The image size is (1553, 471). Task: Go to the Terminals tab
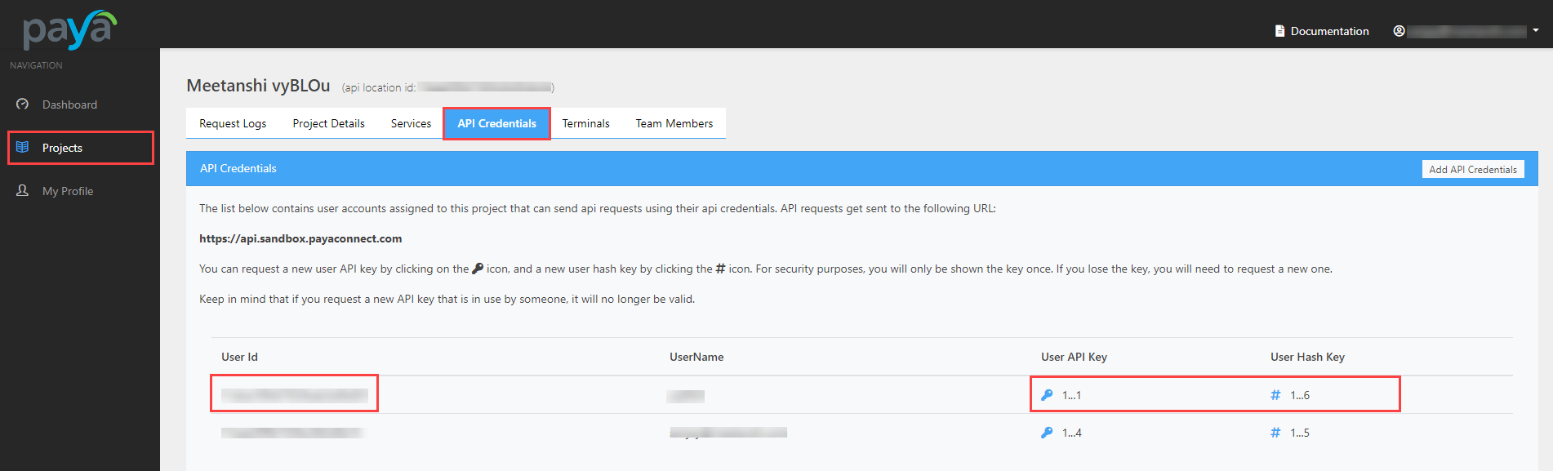[585, 123]
